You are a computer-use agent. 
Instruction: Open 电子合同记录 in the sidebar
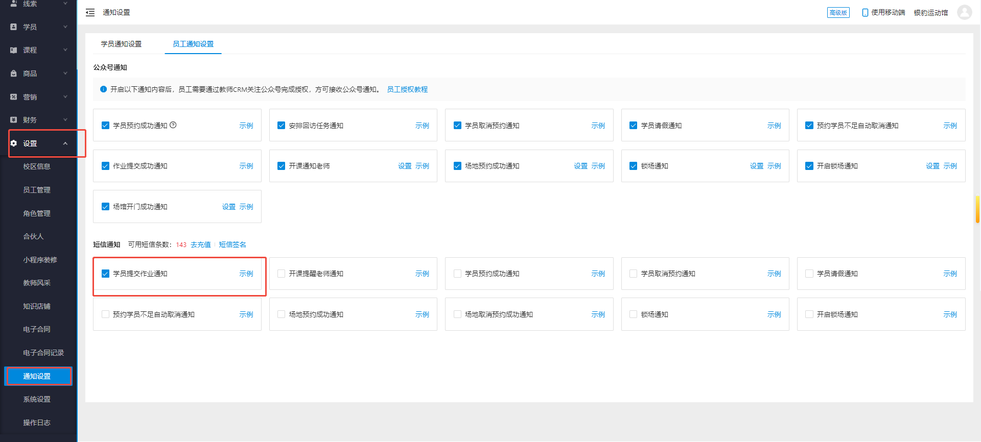43,353
